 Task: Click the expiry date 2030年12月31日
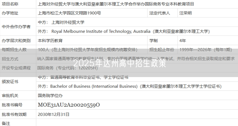click(x=54, y=114)
